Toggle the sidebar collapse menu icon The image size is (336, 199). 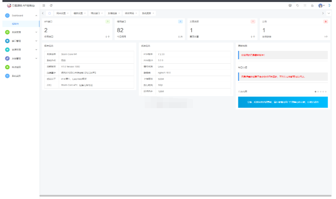(x=44, y=6)
